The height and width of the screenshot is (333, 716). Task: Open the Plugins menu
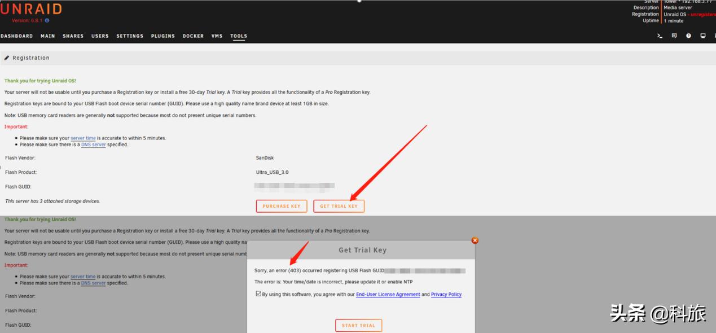click(x=163, y=36)
